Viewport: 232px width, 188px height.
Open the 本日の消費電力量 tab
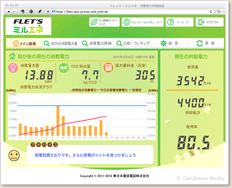coord(61,43)
